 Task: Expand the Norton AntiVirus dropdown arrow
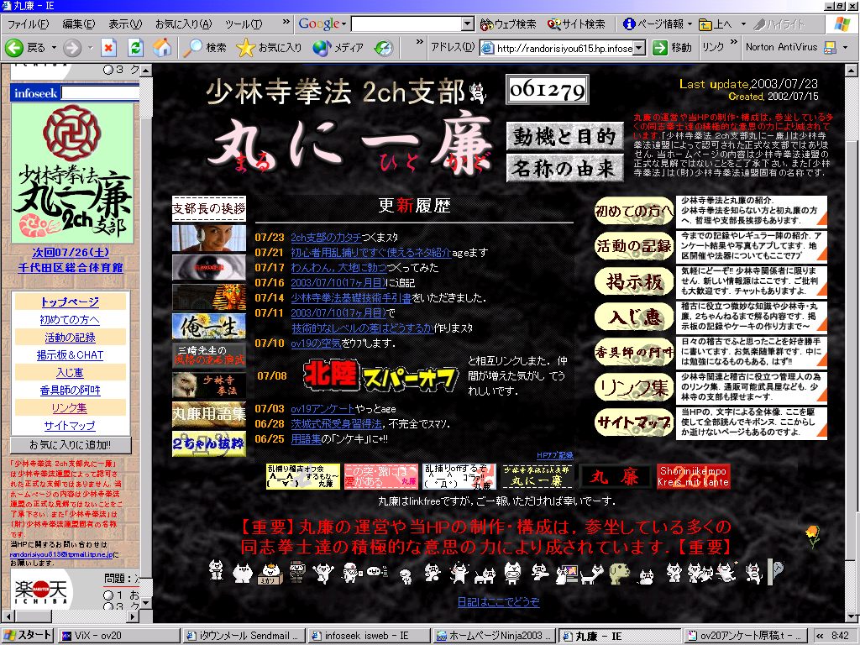coord(843,48)
